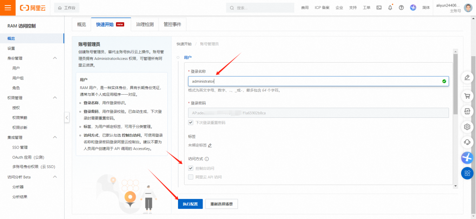
Task: Open the API document floating icon
Action: (x=467, y=111)
